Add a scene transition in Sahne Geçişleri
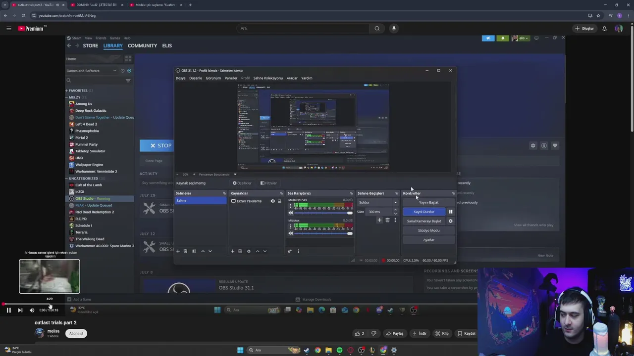This screenshot has height=356, width=634. (x=379, y=220)
